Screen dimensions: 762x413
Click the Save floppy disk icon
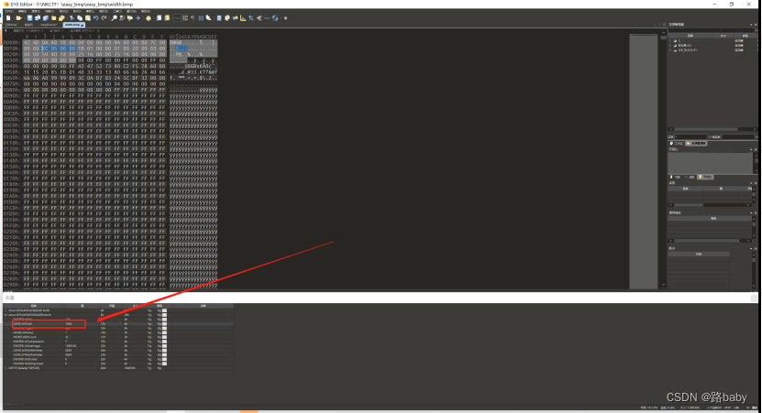click(x=29, y=18)
